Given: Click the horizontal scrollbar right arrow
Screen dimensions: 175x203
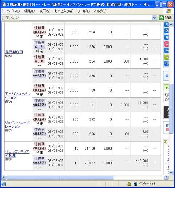Looking at the screenshot, I should tap(167, 178).
